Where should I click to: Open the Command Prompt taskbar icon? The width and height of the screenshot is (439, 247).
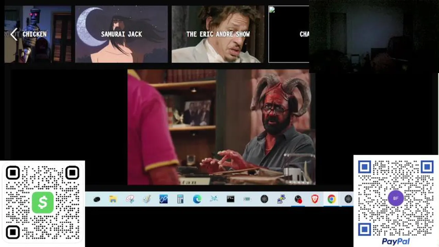pyautogui.click(x=230, y=199)
